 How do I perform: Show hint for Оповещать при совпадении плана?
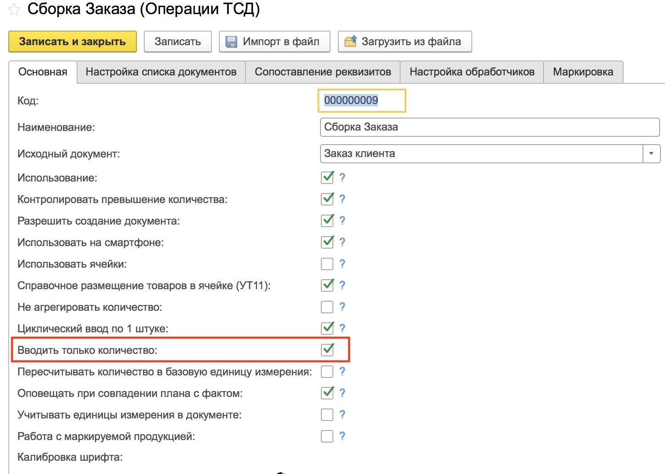342,393
